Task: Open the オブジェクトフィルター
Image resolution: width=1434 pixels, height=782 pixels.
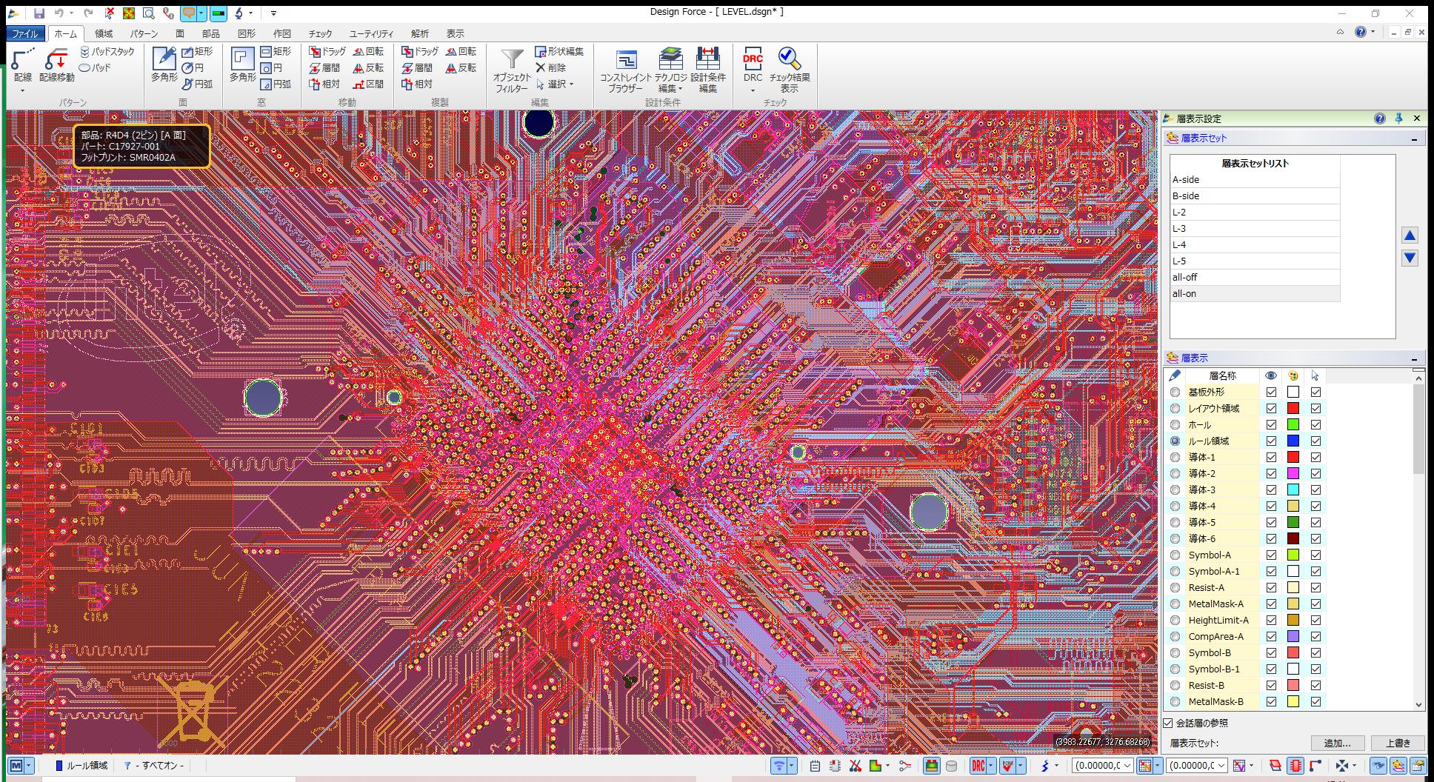Action: pos(512,71)
